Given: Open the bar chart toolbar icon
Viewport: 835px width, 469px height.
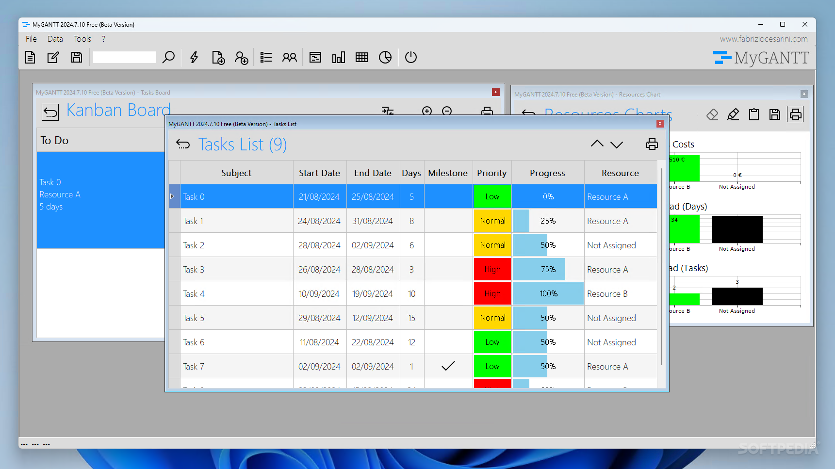Looking at the screenshot, I should (339, 57).
